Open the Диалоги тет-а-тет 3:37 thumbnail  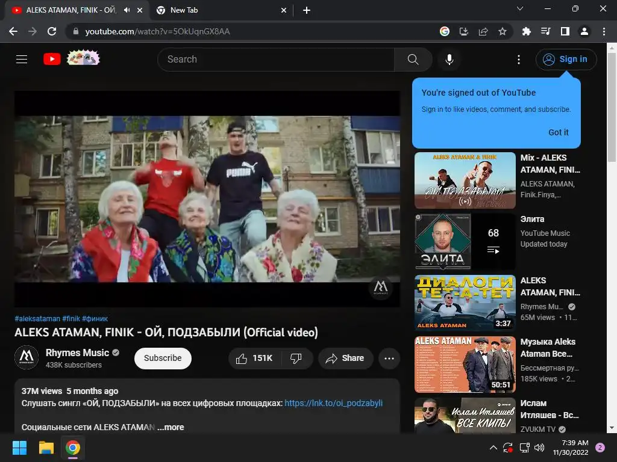point(465,303)
